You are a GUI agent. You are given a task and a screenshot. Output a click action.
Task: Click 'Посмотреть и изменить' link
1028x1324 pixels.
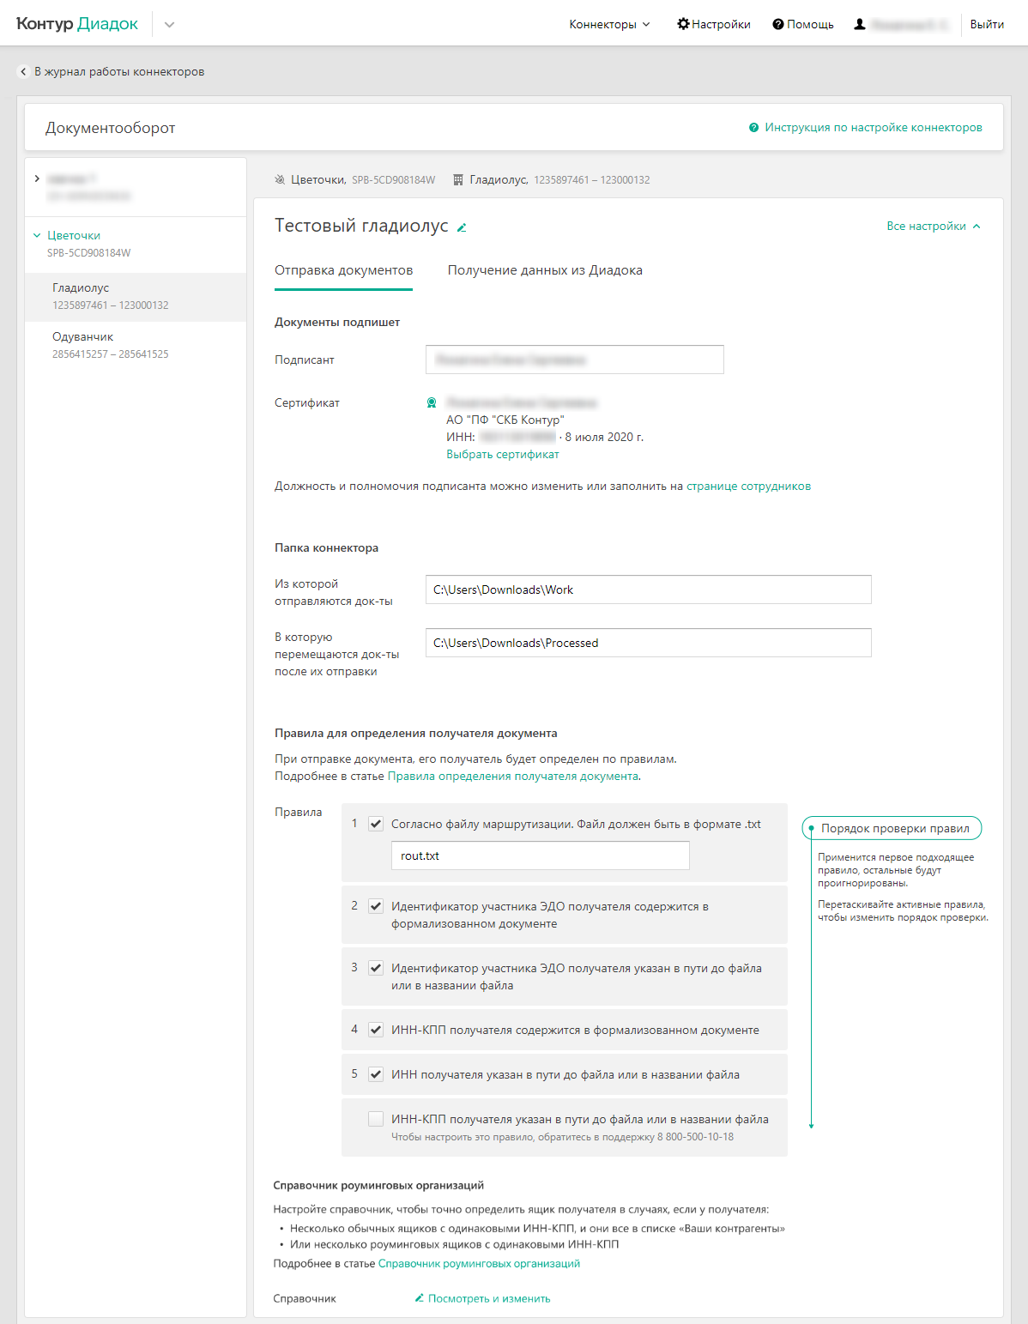pos(489,1299)
